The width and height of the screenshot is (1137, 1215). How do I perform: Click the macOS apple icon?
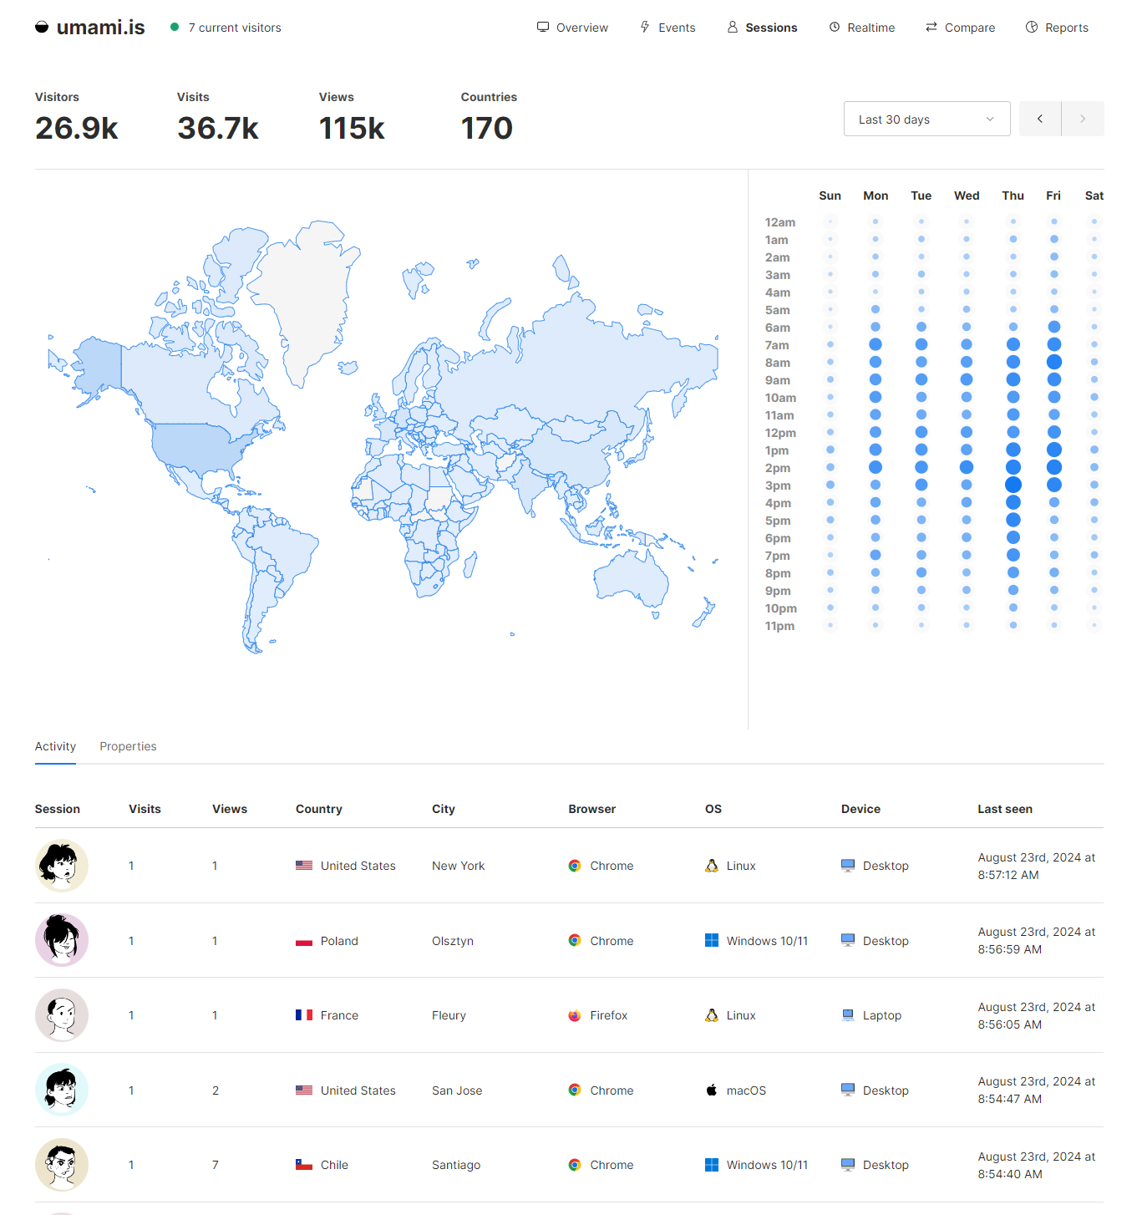click(x=712, y=1090)
